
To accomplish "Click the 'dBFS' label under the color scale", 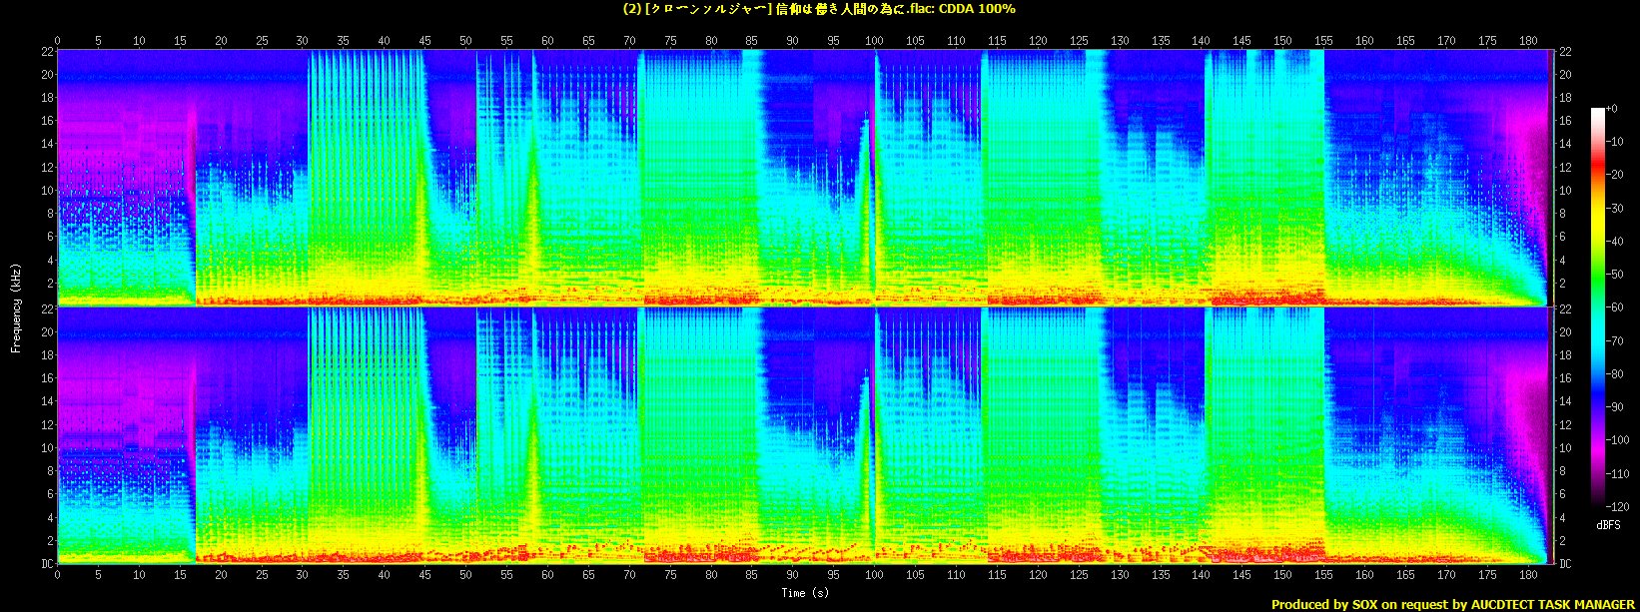I will pos(1607,524).
